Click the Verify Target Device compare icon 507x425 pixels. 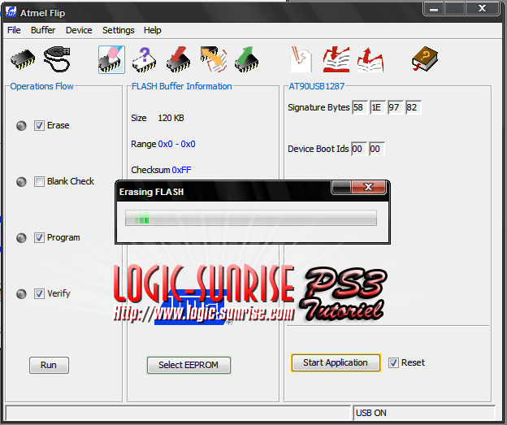(214, 59)
